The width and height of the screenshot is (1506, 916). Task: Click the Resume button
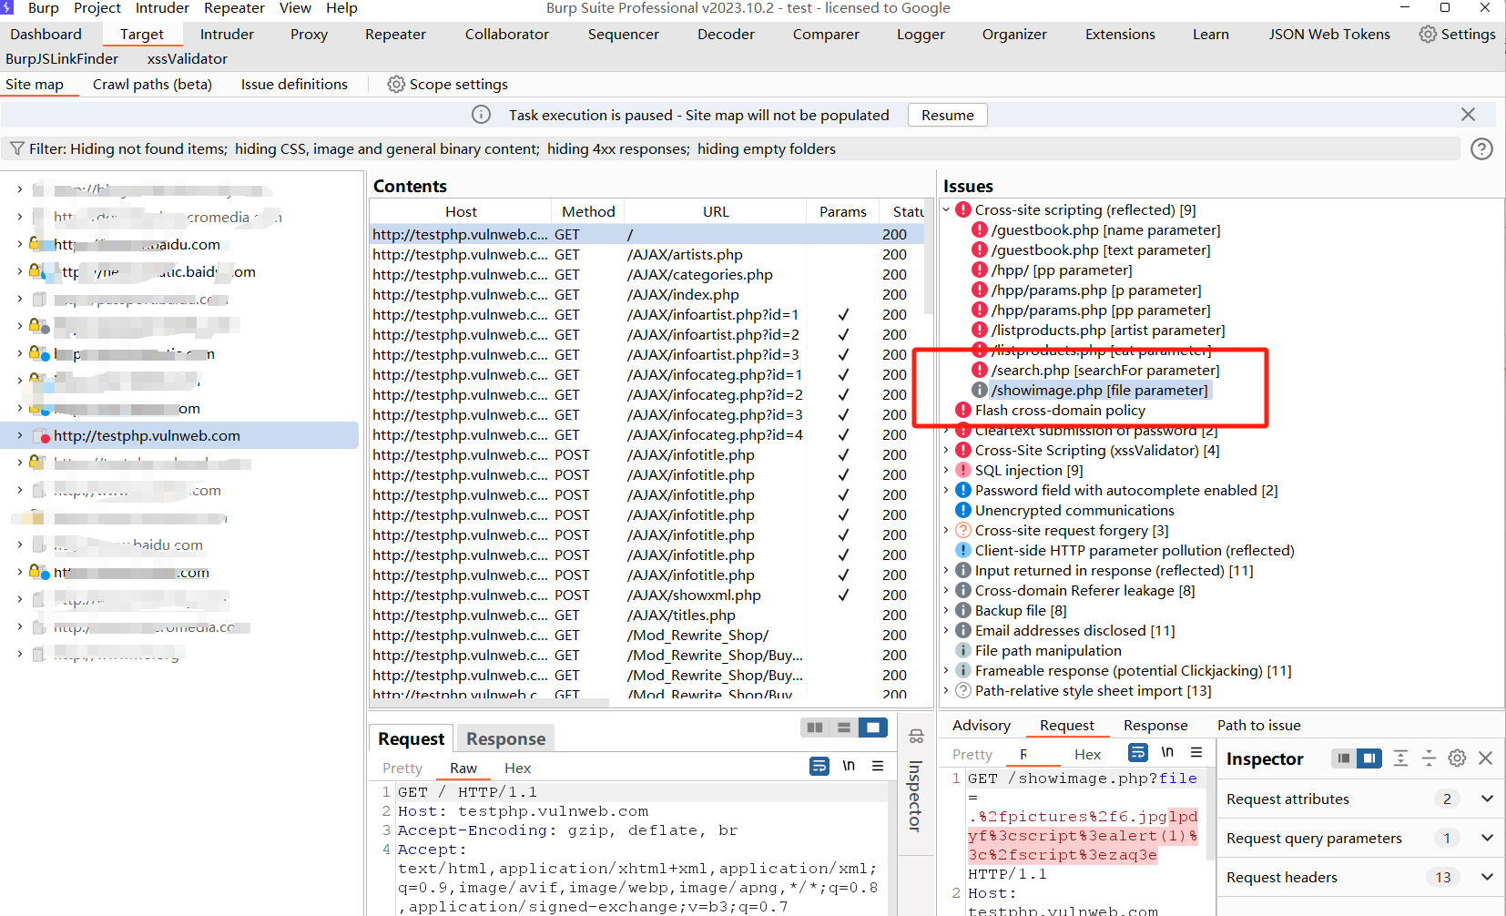point(947,116)
